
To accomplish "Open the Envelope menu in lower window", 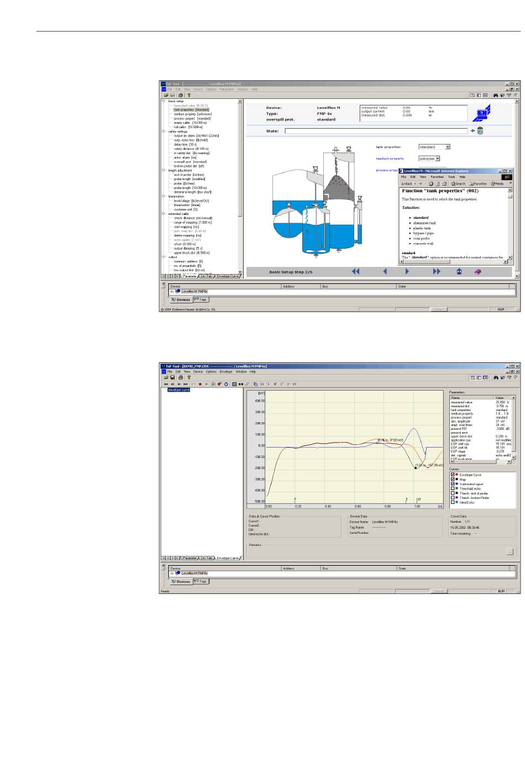I will pos(226,371).
